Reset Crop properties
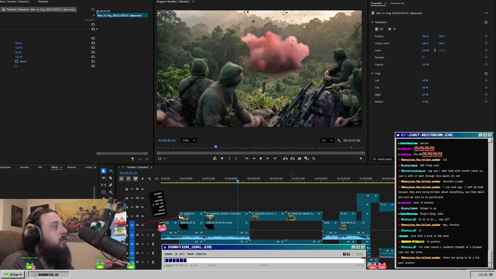 [486, 73]
